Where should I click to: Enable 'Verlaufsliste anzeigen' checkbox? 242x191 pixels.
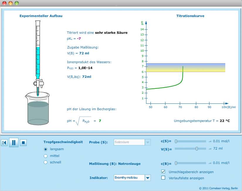coord(163,178)
